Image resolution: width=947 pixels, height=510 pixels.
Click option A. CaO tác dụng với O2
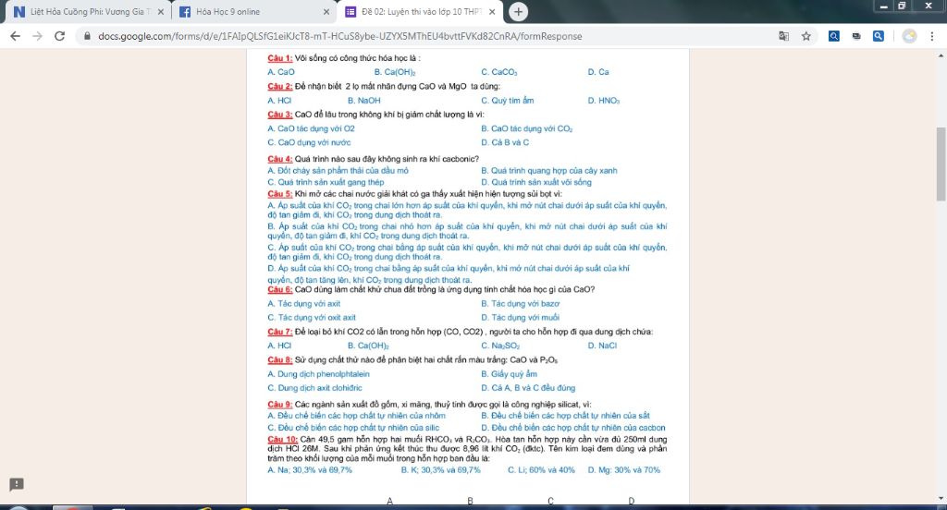(x=311, y=128)
